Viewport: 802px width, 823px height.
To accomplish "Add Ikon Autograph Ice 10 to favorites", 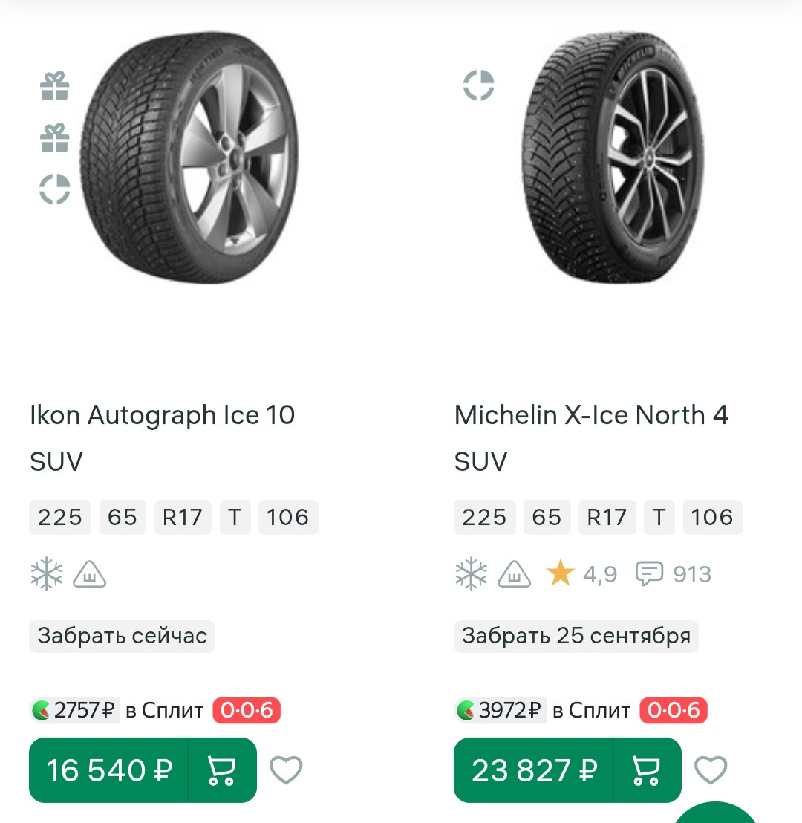I will [286, 770].
